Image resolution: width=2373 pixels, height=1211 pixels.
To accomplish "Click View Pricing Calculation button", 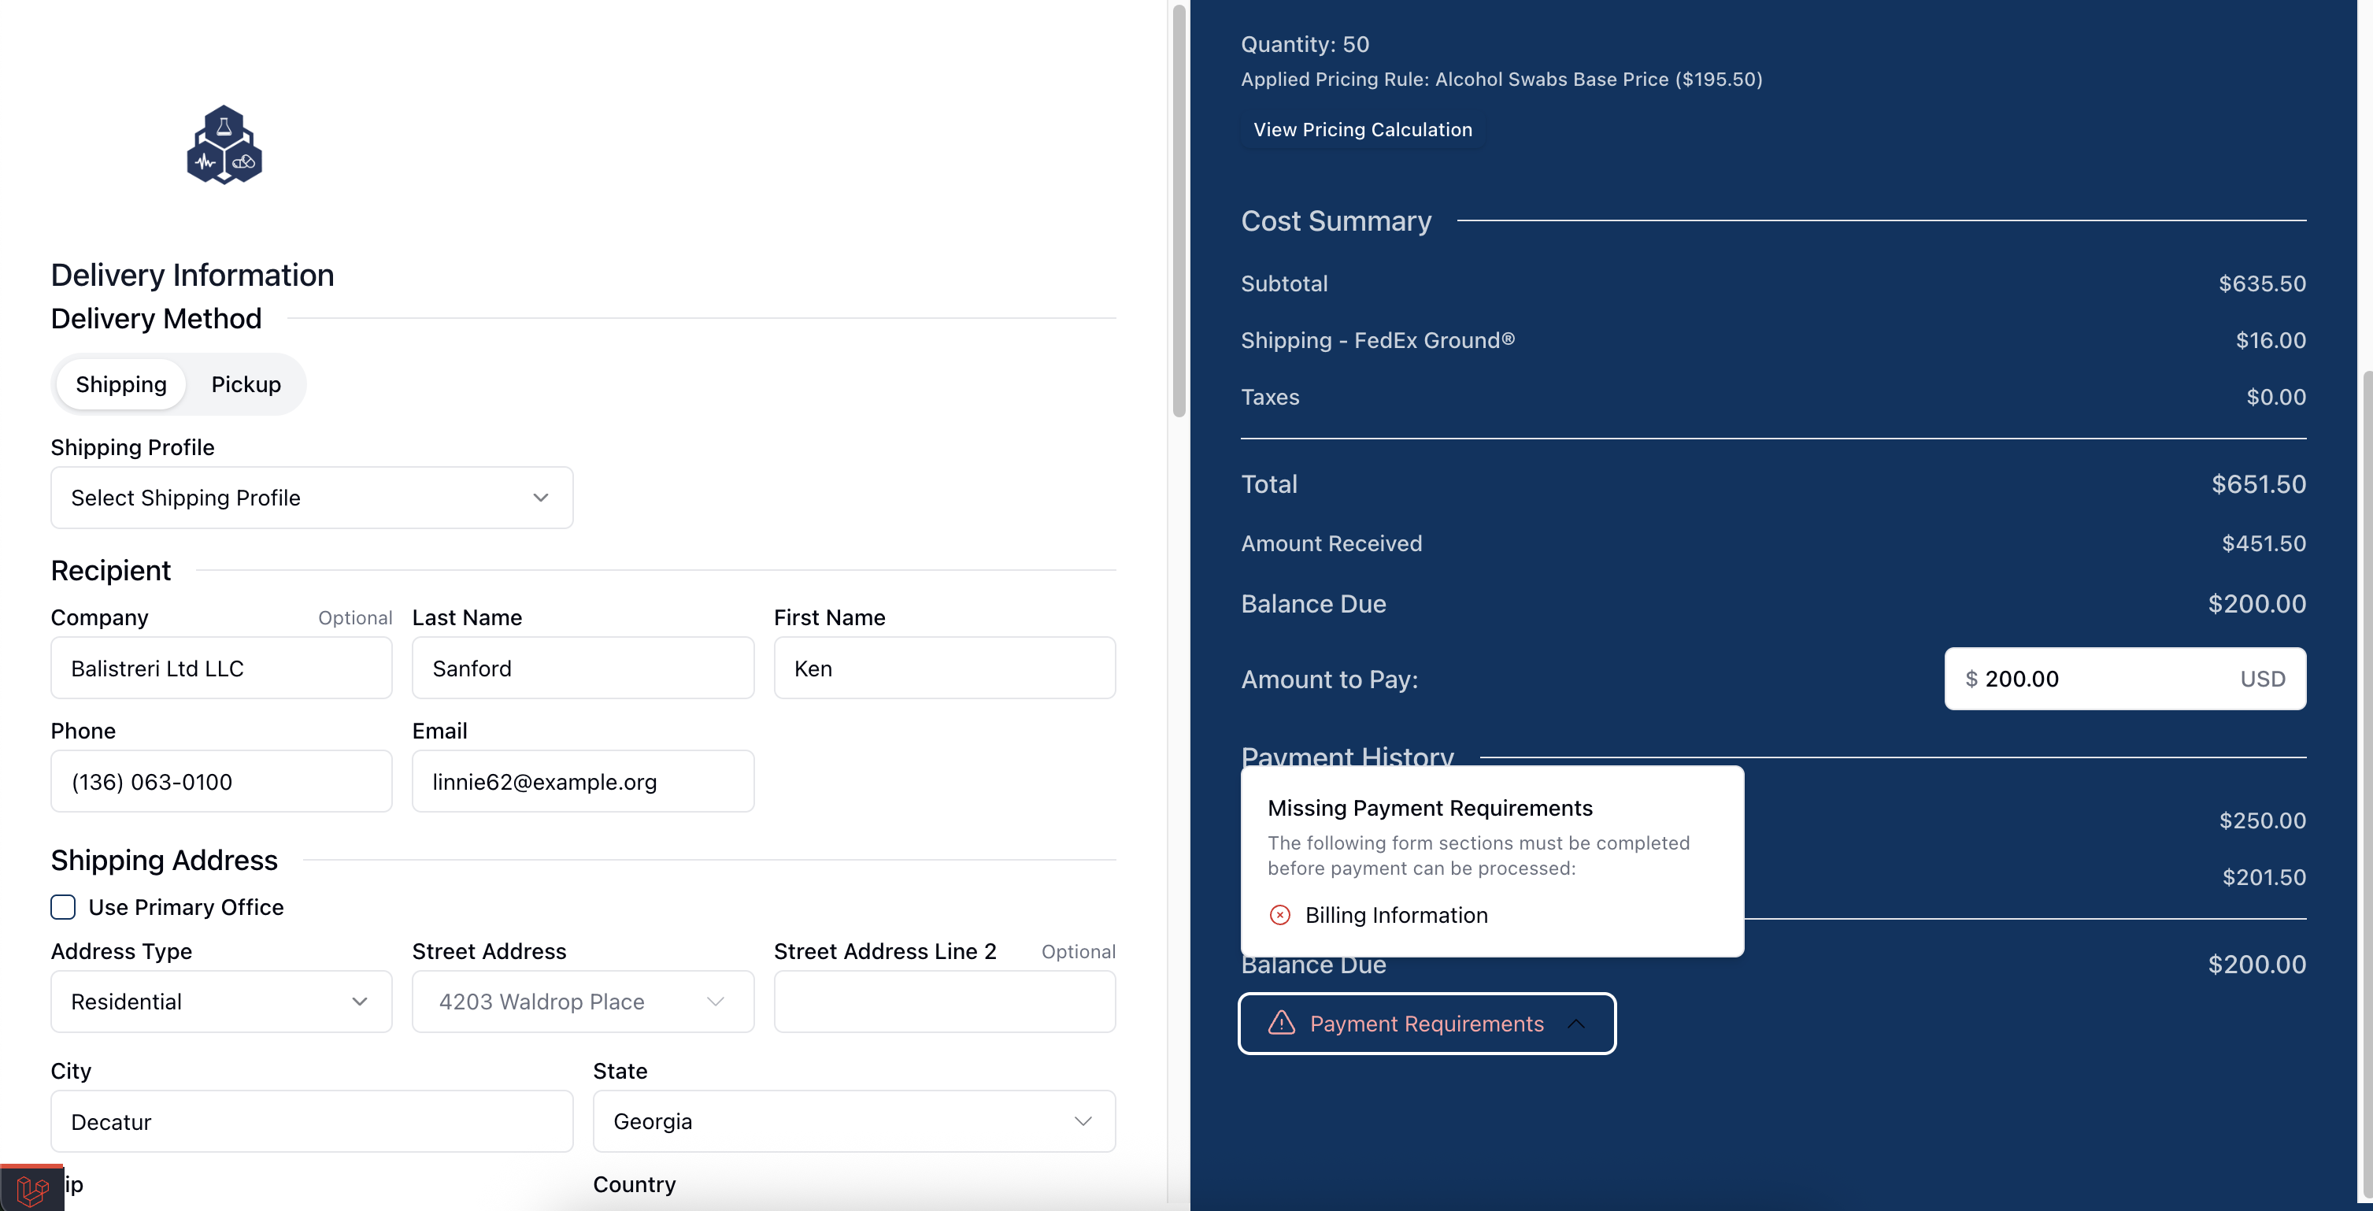I will pyautogui.click(x=1361, y=129).
